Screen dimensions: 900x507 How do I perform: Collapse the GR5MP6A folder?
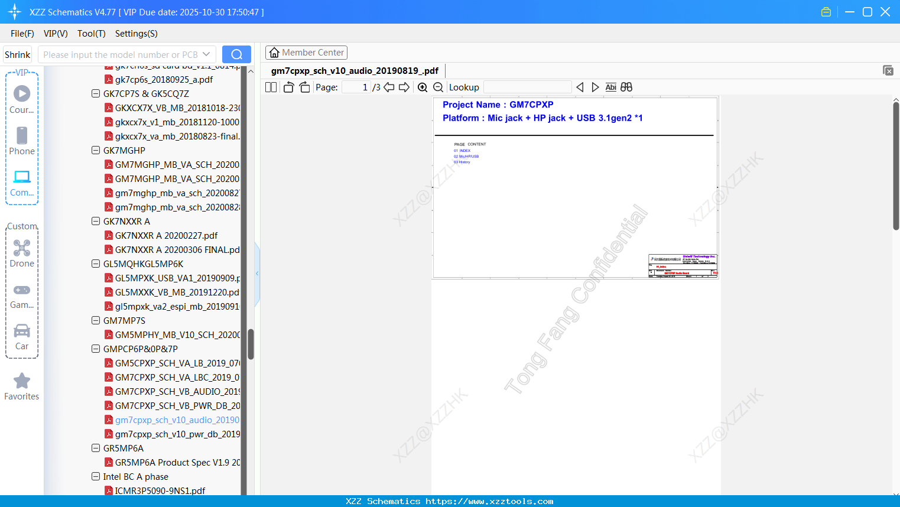pos(96,448)
